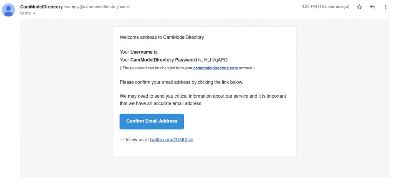The width and height of the screenshot is (393, 188).
Task: Click the bold "CamModelDirectory Password" label
Action: pos(163,60)
